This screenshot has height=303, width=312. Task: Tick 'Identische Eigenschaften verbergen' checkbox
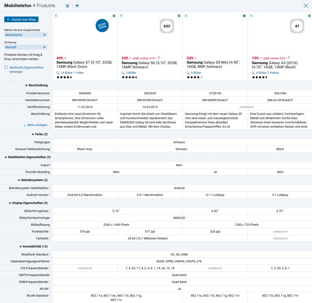pyautogui.click(x=6, y=67)
